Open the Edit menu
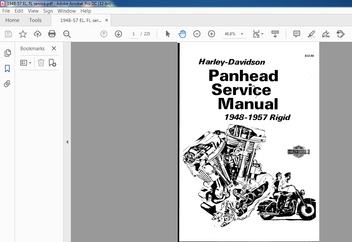This screenshot has width=352, height=242. (x=19, y=11)
